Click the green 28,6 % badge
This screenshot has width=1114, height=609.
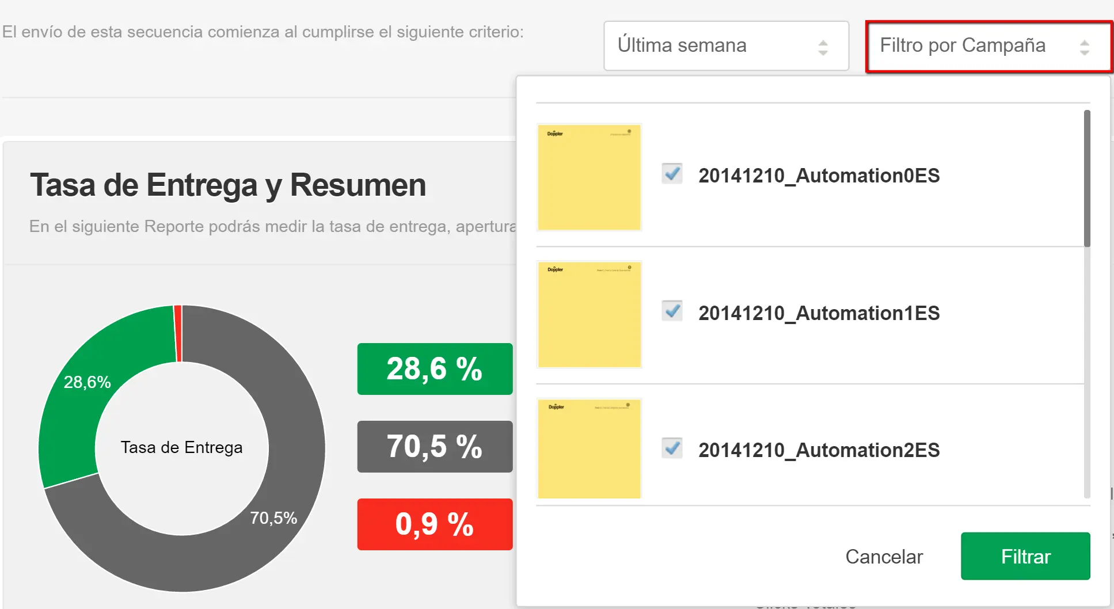click(435, 369)
